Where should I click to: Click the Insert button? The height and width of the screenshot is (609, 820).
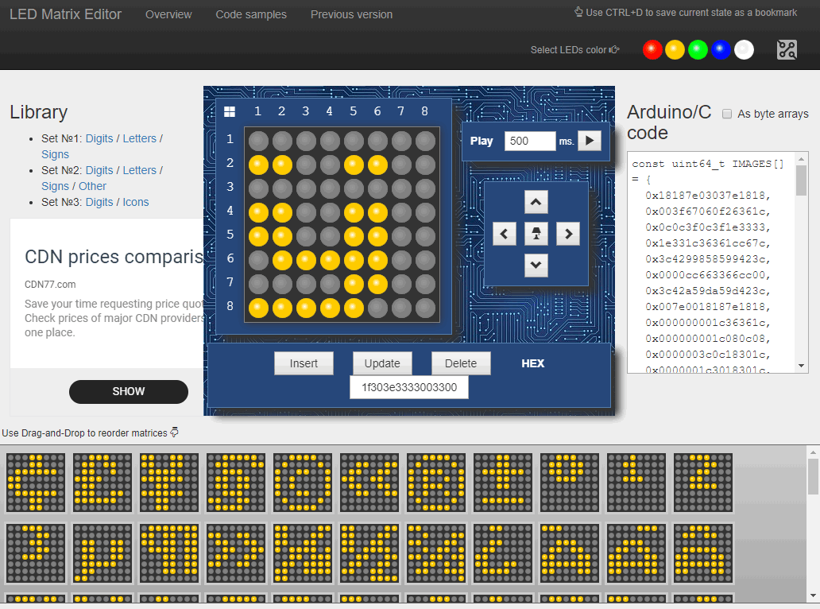click(x=304, y=363)
